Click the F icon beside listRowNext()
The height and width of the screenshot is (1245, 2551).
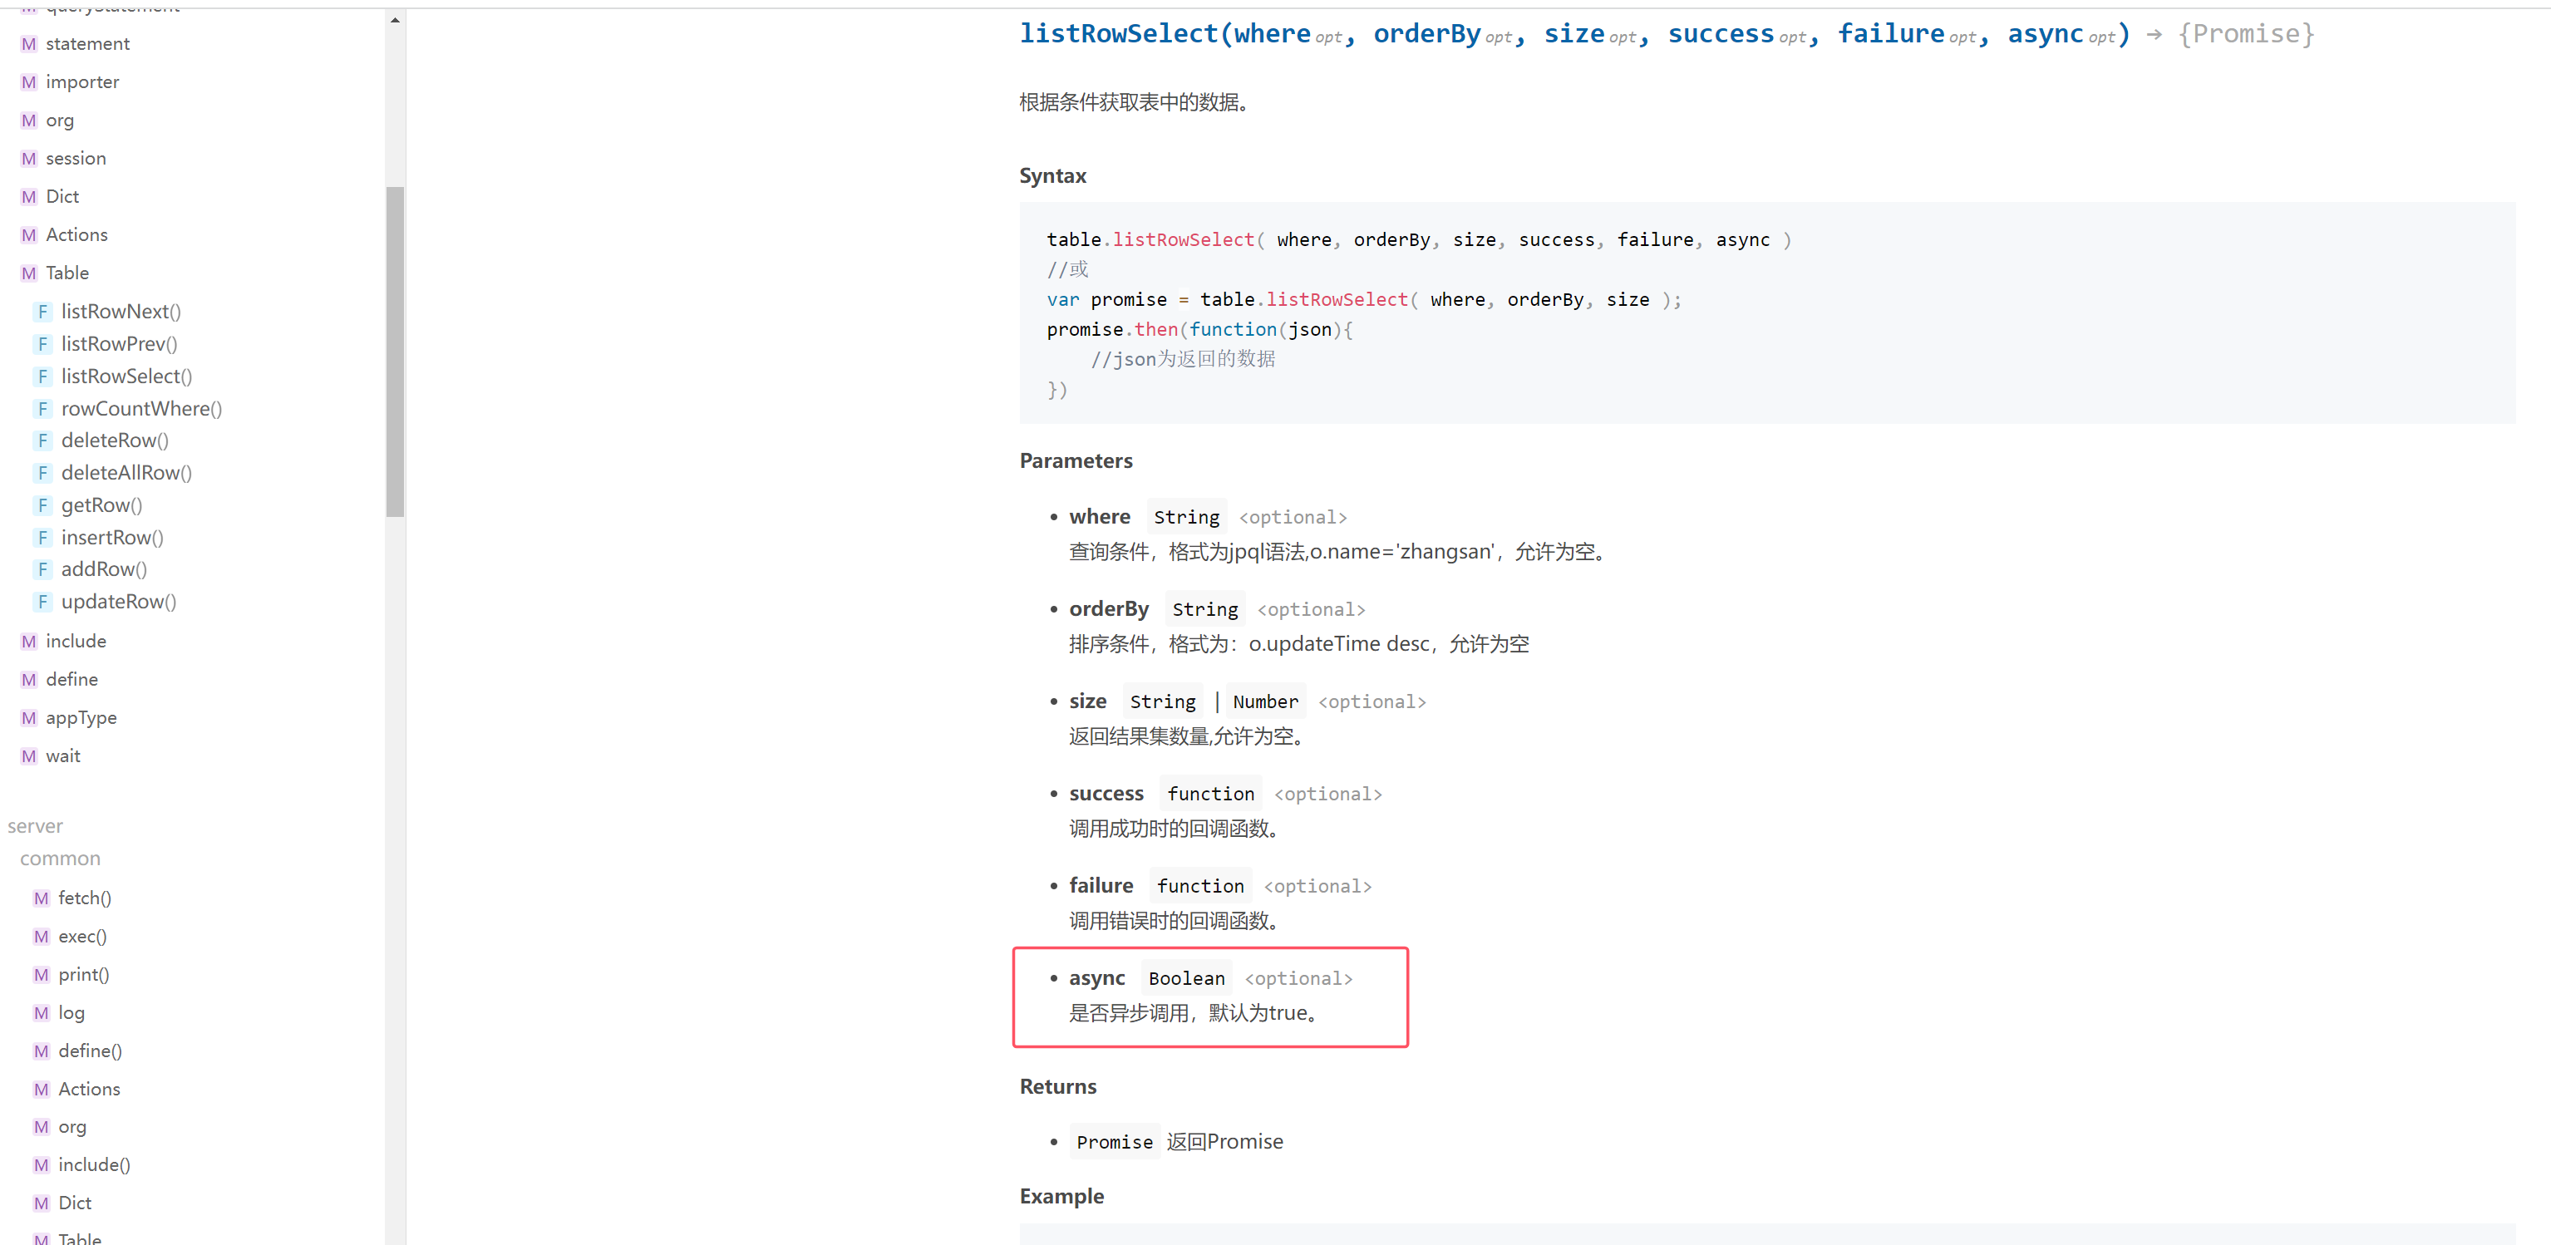coord(42,312)
